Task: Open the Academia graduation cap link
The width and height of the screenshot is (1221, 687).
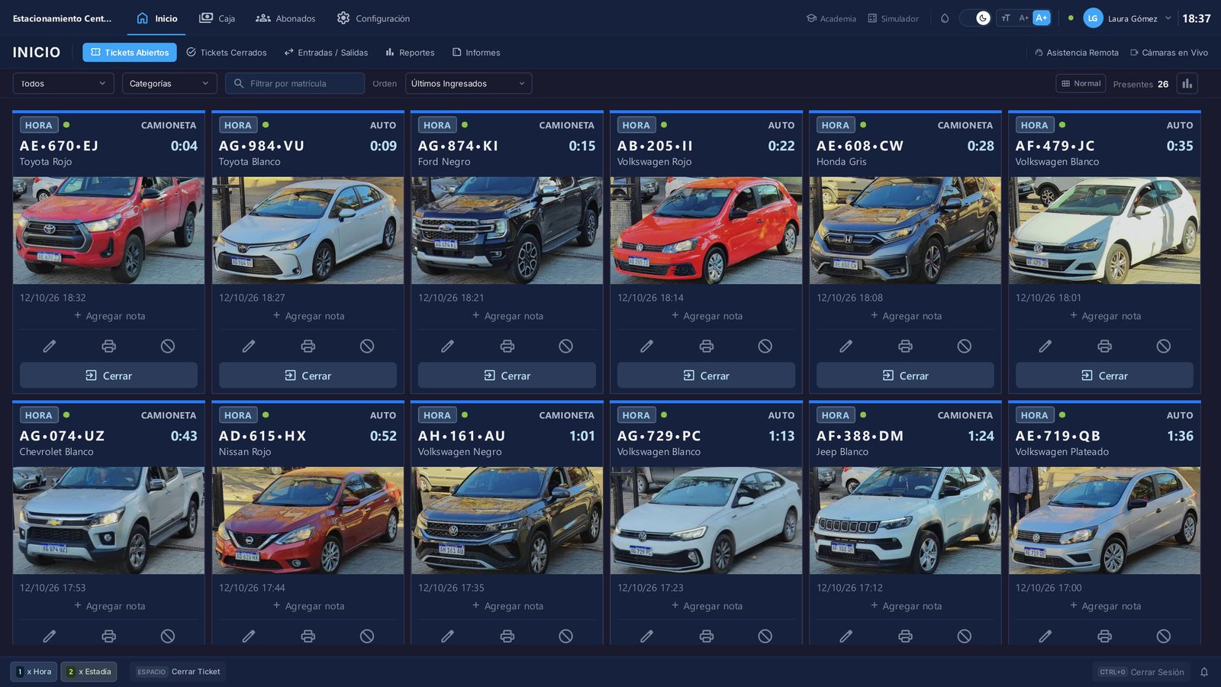Action: (x=831, y=18)
